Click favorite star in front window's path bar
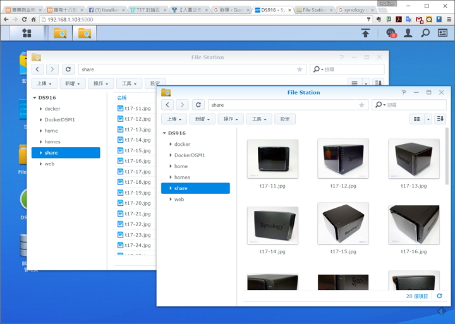This screenshot has height=324, width=455. click(361, 105)
